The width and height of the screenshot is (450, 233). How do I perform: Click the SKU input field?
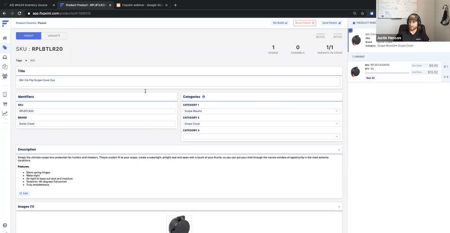[96, 111]
